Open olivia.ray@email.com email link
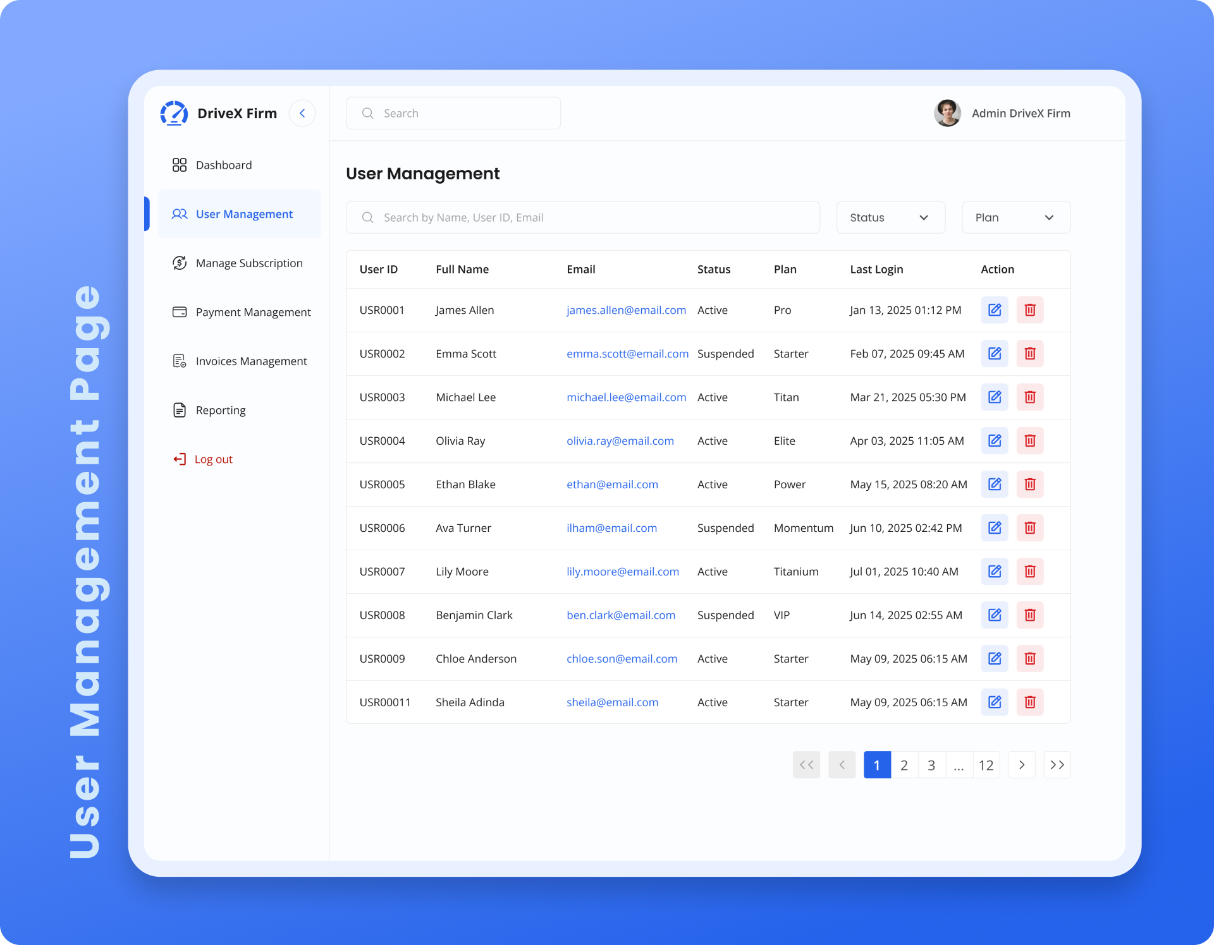Viewport: 1214px width, 945px height. pos(620,440)
